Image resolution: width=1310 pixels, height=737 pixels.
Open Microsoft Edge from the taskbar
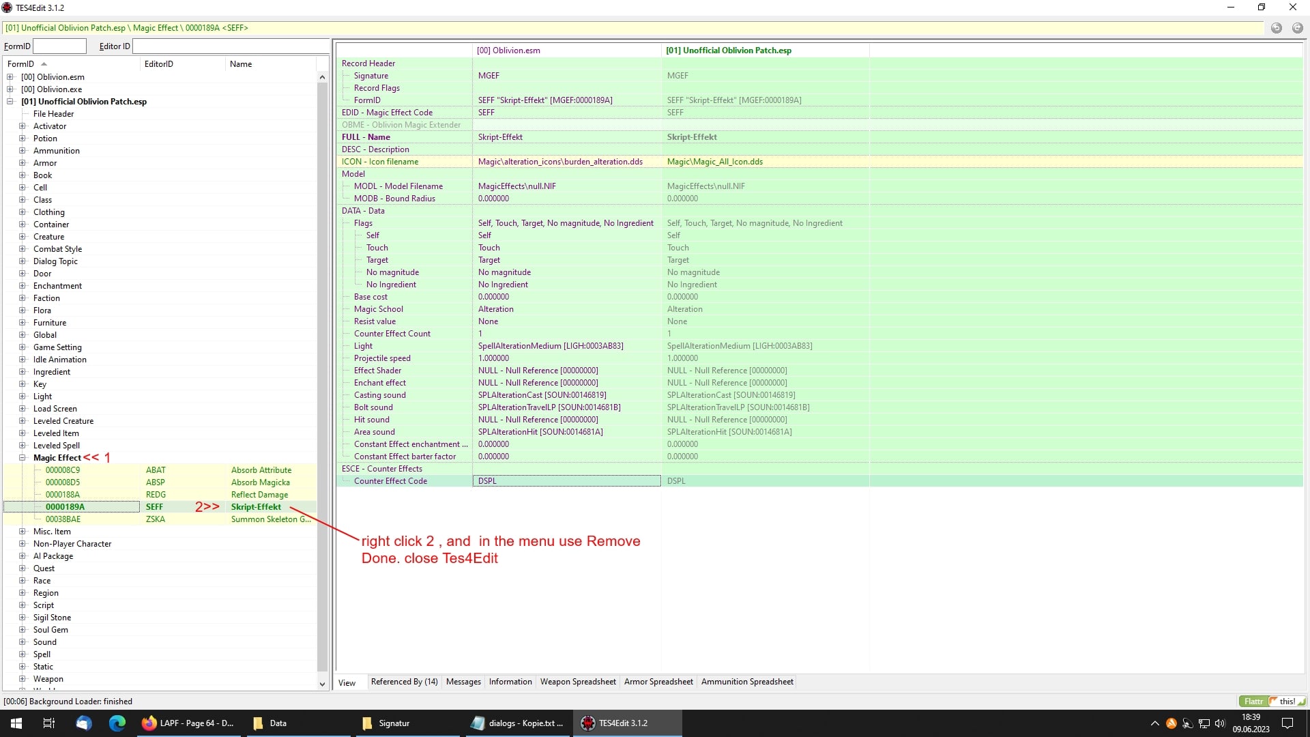coord(117,723)
